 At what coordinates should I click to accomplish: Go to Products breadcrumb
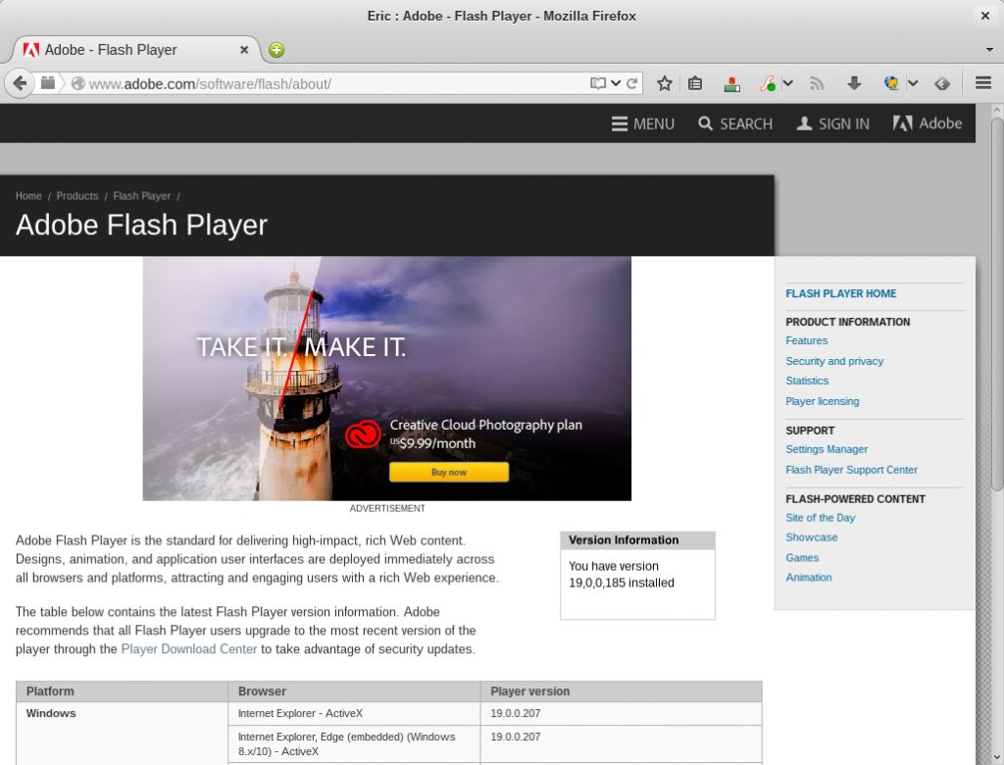click(x=77, y=196)
